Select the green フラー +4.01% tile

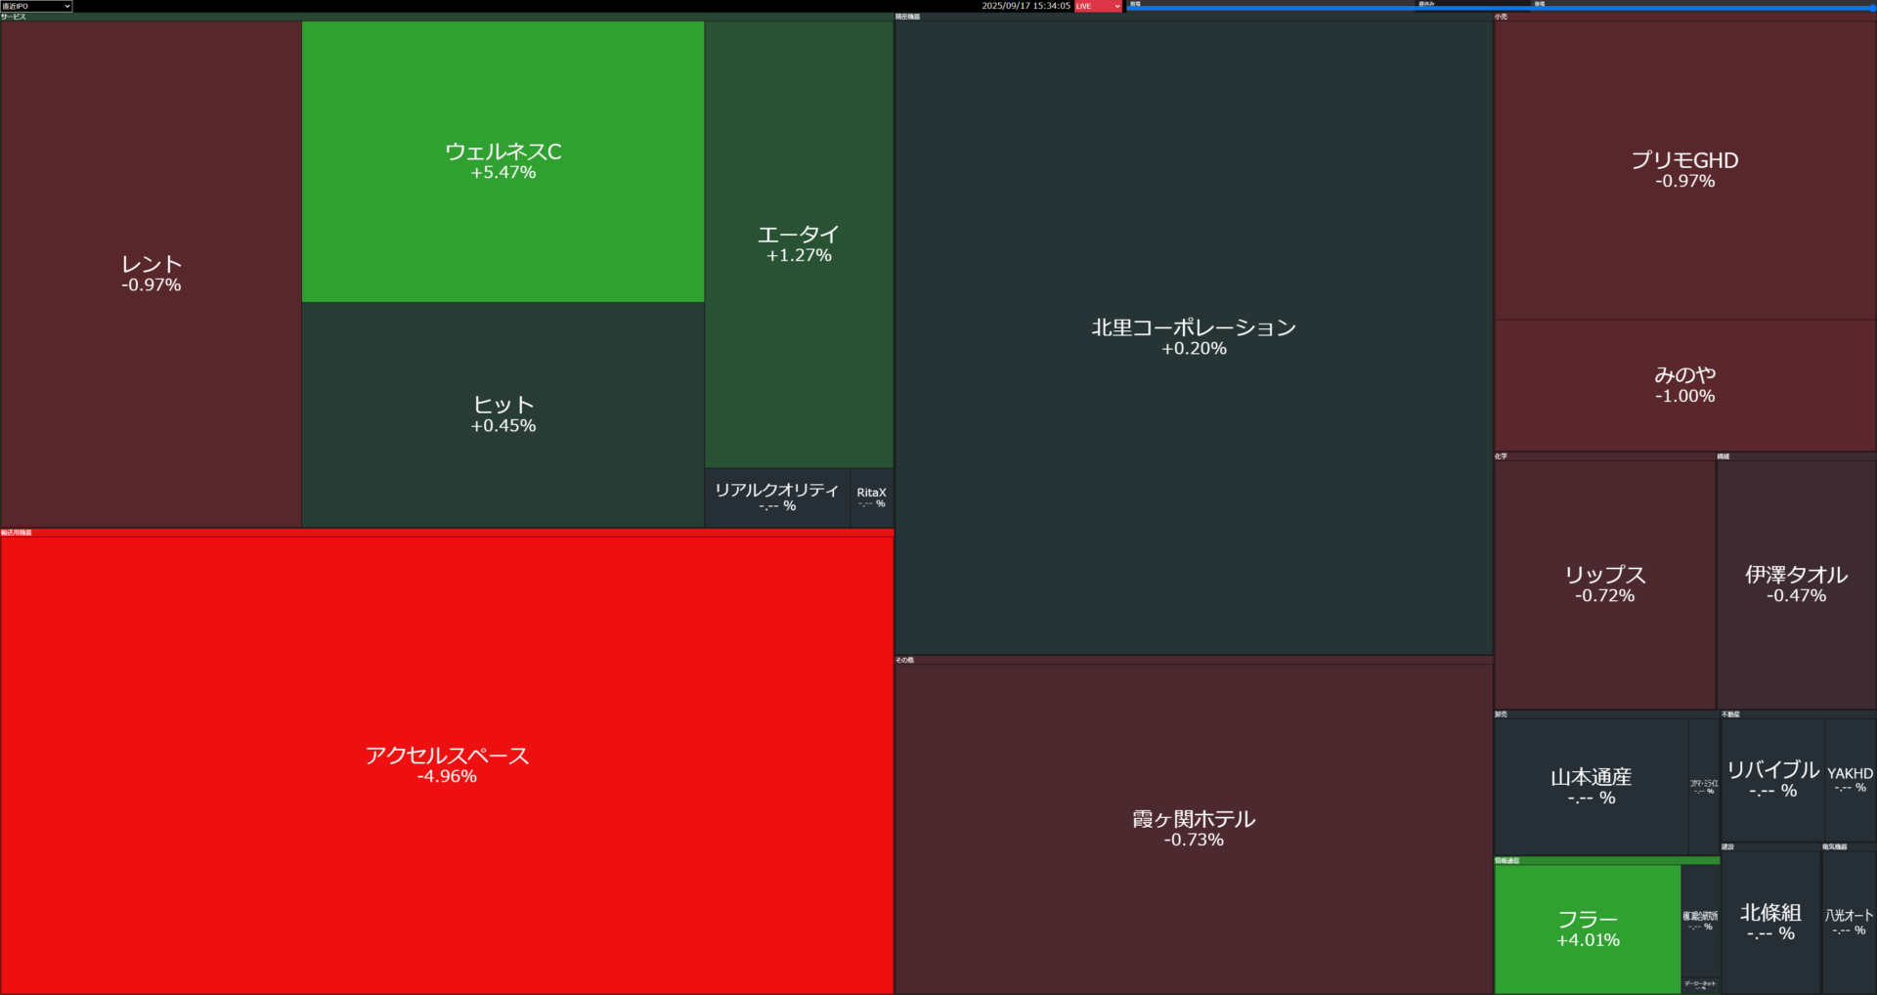tap(1588, 929)
